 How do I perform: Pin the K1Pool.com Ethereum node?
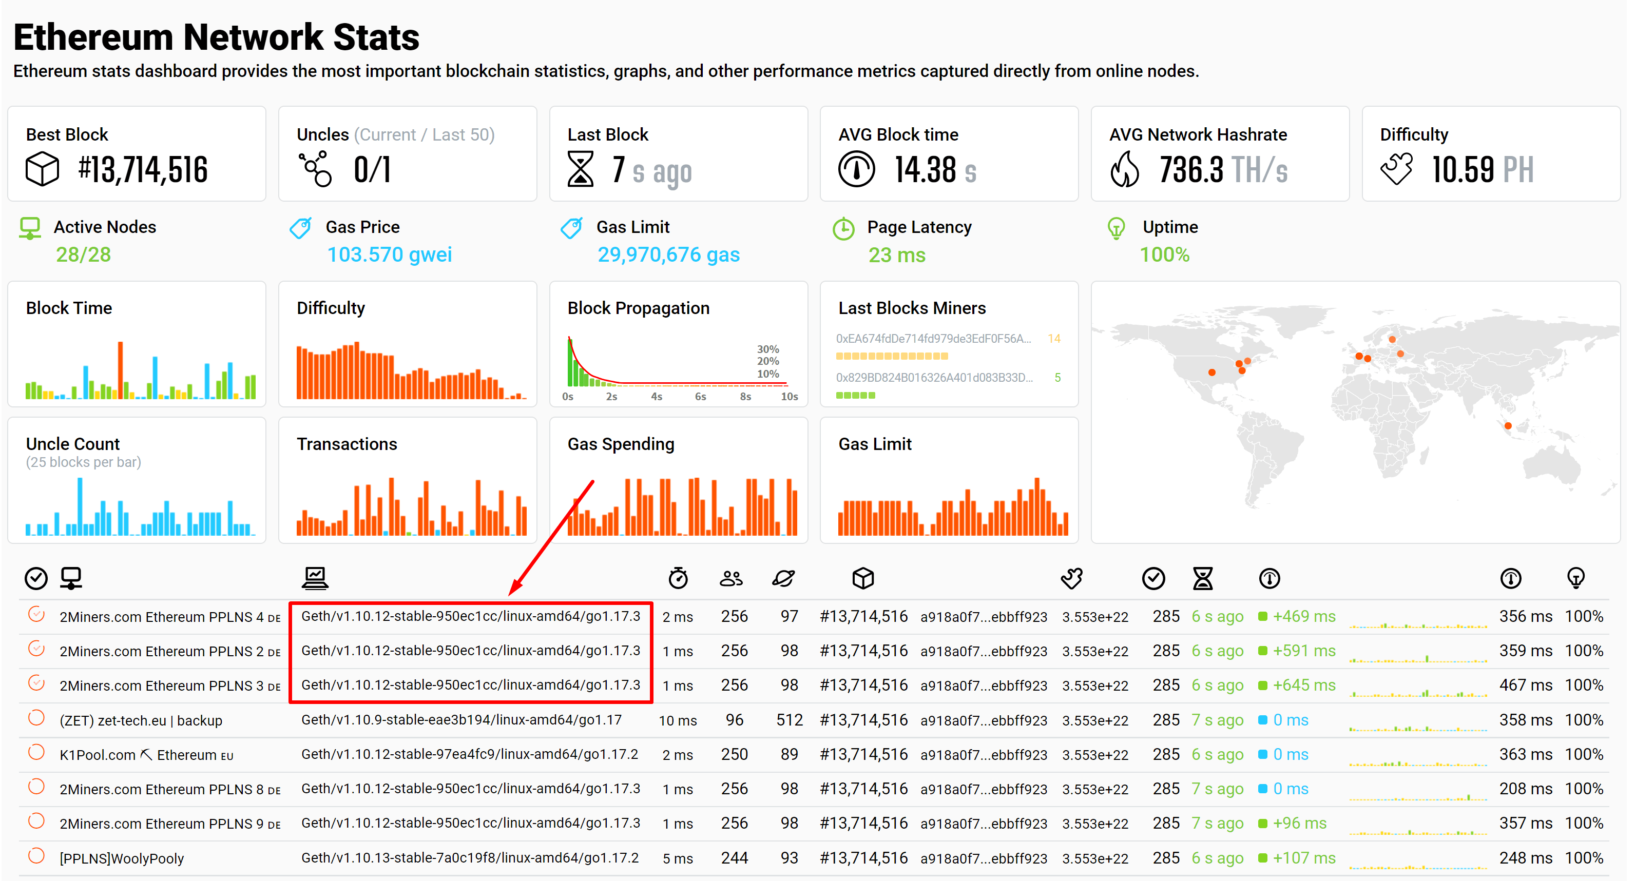[36, 752]
